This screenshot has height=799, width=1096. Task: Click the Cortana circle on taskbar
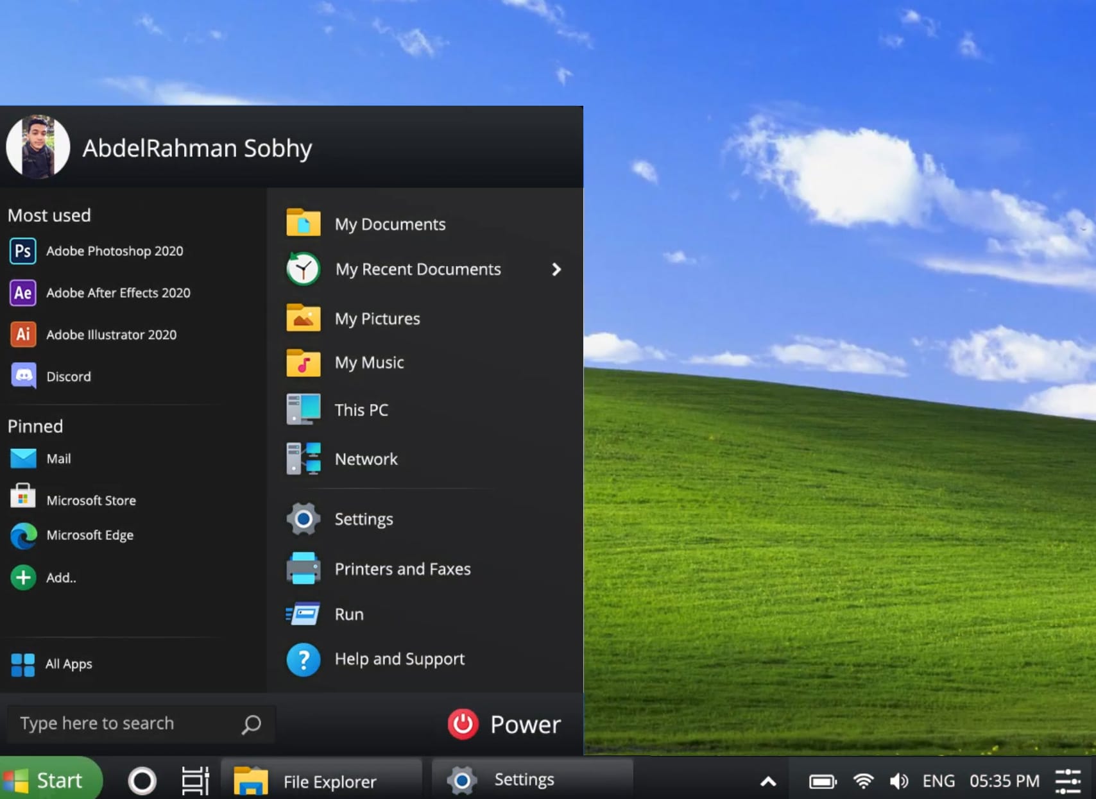point(142,781)
